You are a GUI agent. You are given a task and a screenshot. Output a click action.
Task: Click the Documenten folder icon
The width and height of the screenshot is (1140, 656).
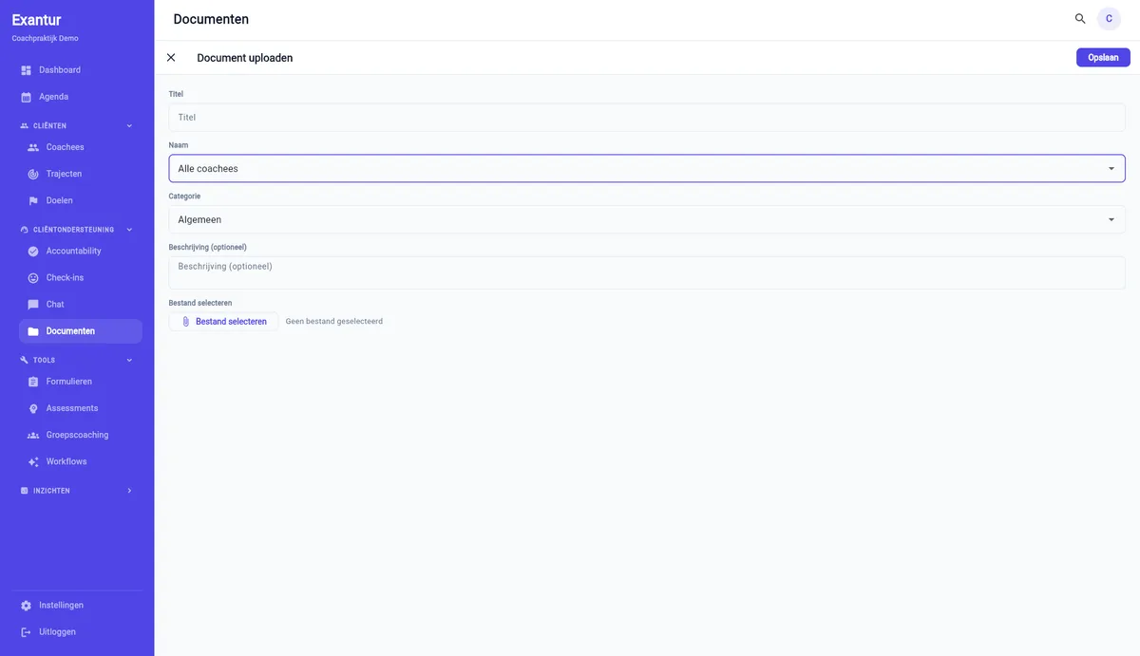[33, 331]
